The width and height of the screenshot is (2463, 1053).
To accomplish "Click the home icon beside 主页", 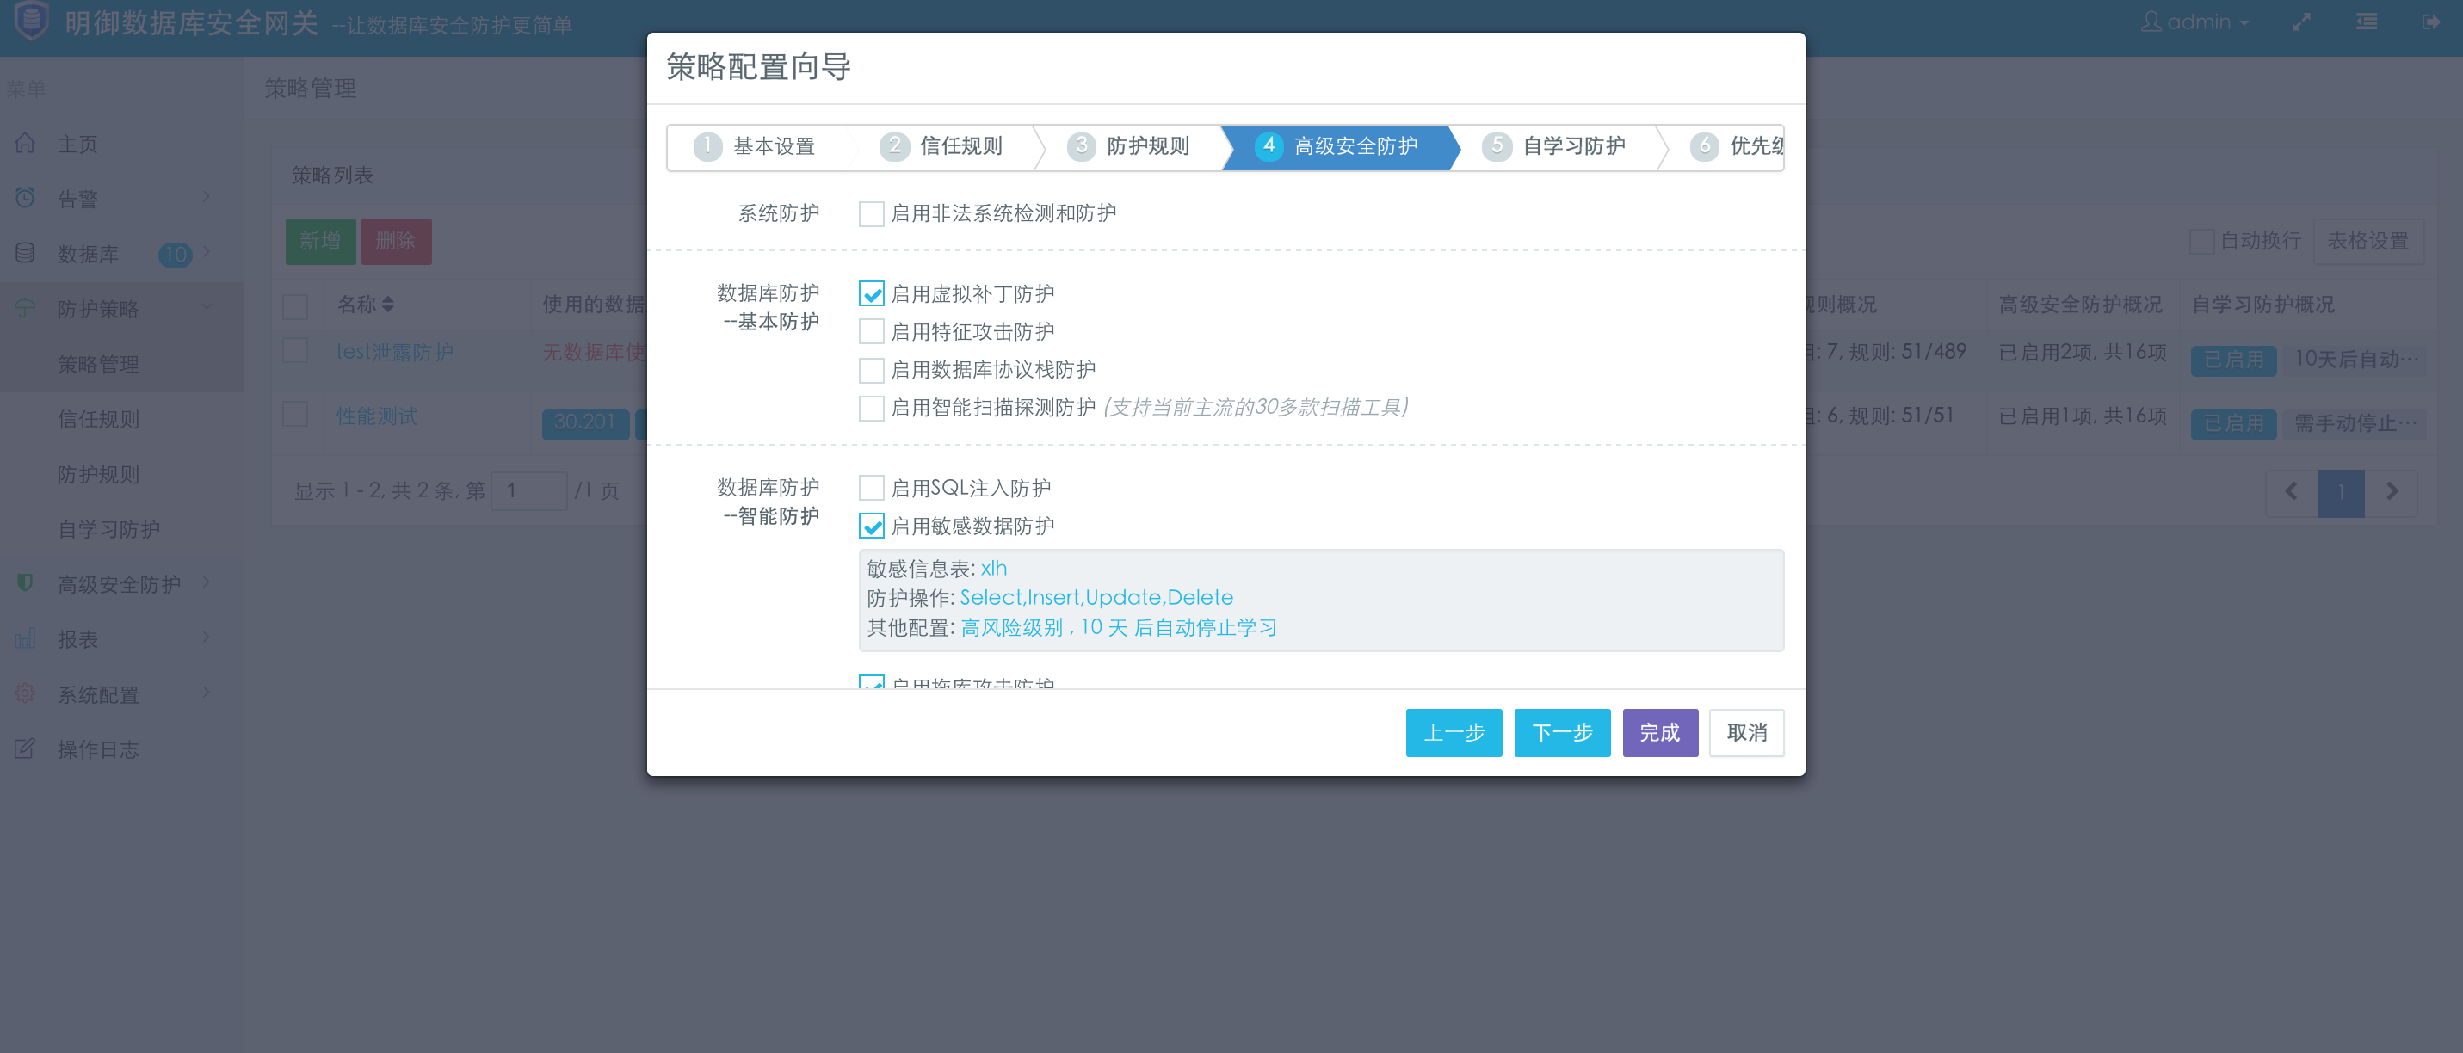I will pyautogui.click(x=25, y=144).
